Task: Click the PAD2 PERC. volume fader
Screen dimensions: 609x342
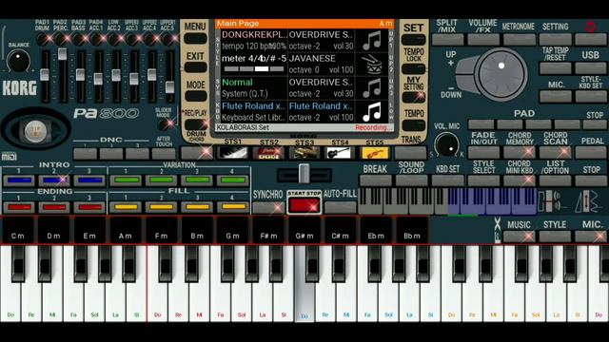Action: 62,54
